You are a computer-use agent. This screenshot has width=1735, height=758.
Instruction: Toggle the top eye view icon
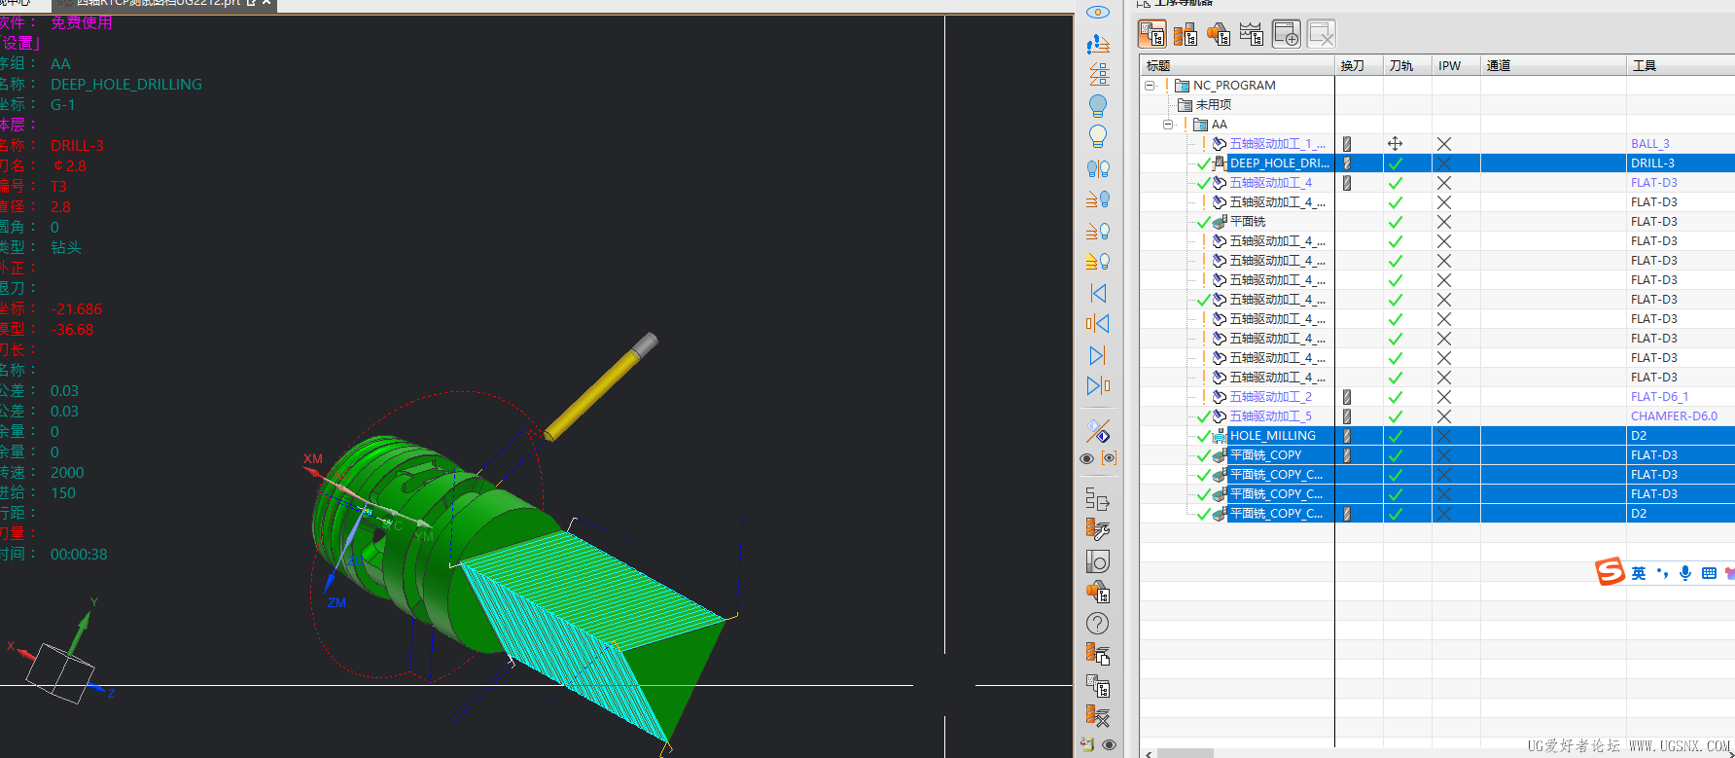click(x=1097, y=13)
